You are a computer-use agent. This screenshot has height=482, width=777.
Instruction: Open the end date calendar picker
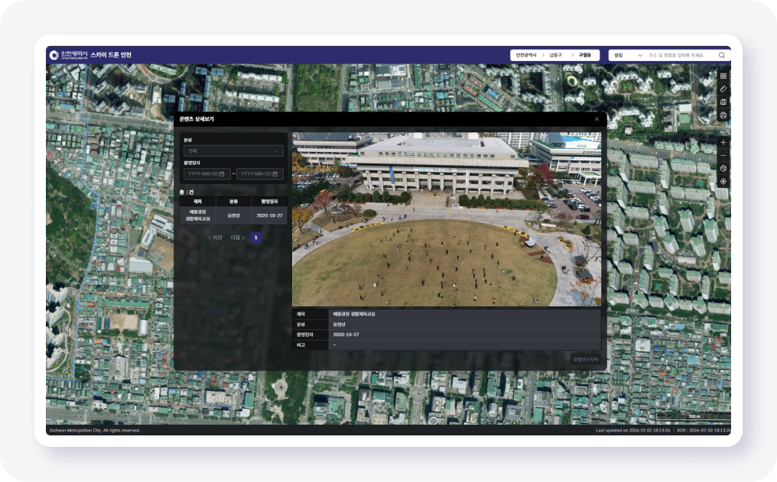point(276,174)
